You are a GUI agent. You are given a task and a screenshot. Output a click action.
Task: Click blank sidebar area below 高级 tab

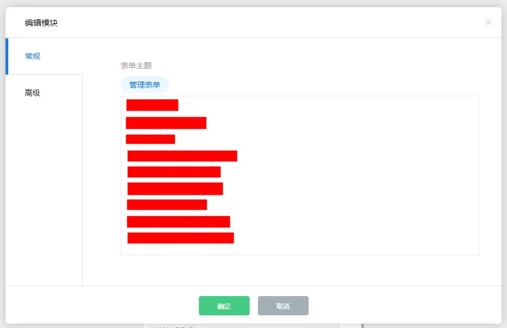point(44,193)
